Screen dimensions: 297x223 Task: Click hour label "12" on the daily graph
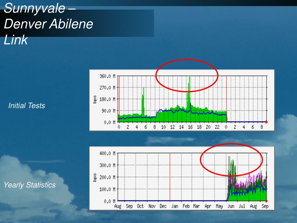[x=172, y=127]
